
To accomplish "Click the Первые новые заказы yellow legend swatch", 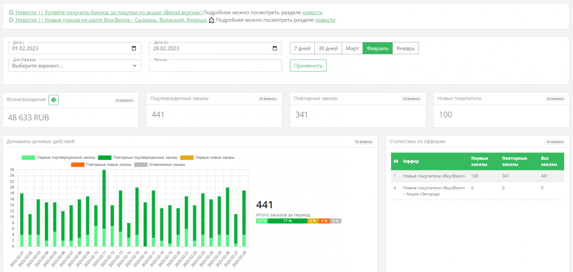I will pos(187,157).
